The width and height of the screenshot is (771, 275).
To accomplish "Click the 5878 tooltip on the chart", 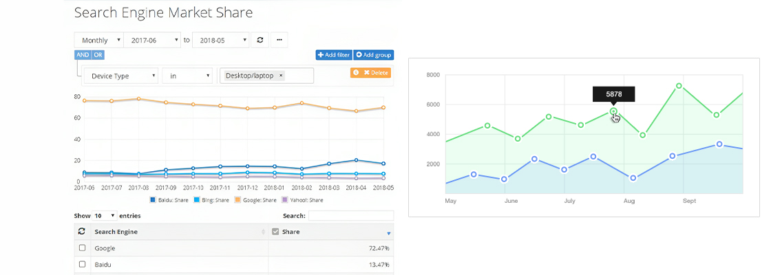I will tap(613, 93).
